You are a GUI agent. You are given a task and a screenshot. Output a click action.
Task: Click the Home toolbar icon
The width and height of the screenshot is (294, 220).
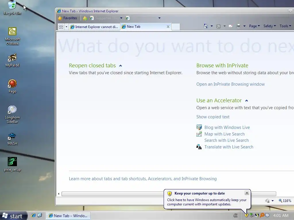click(206, 26)
